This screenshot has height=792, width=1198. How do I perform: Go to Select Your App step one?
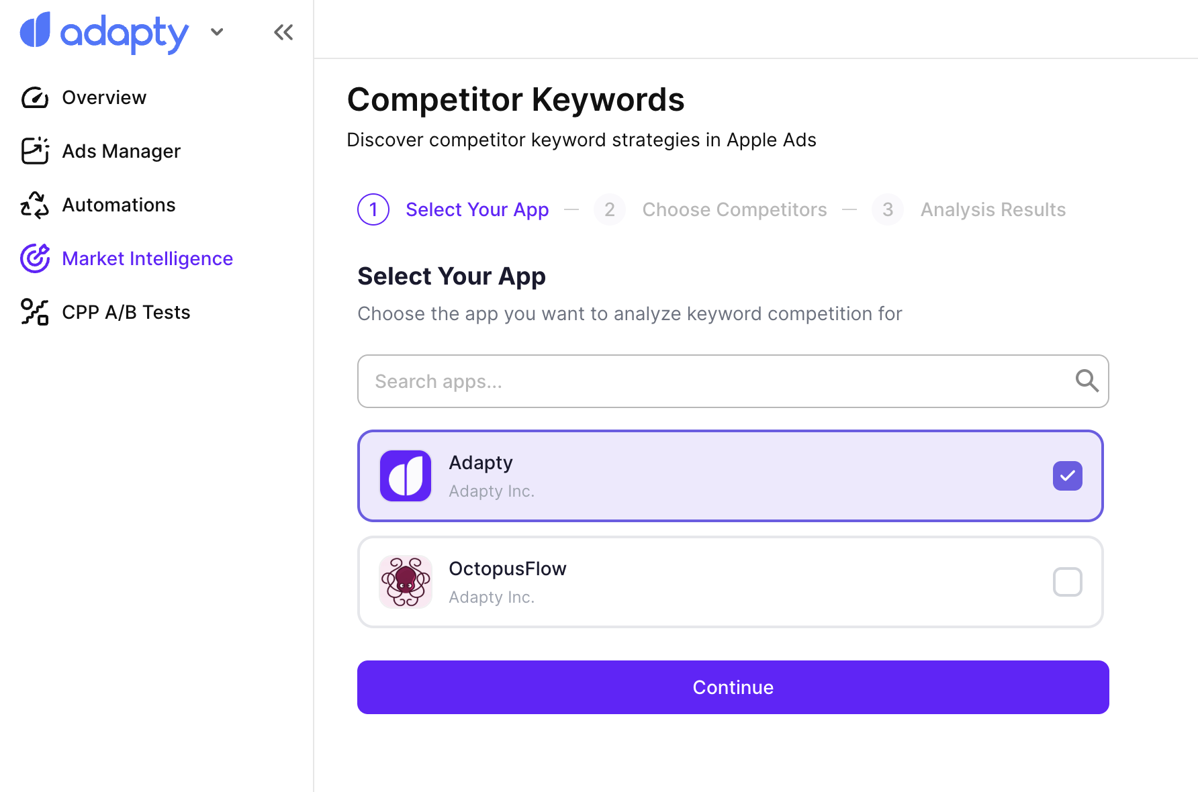477,209
